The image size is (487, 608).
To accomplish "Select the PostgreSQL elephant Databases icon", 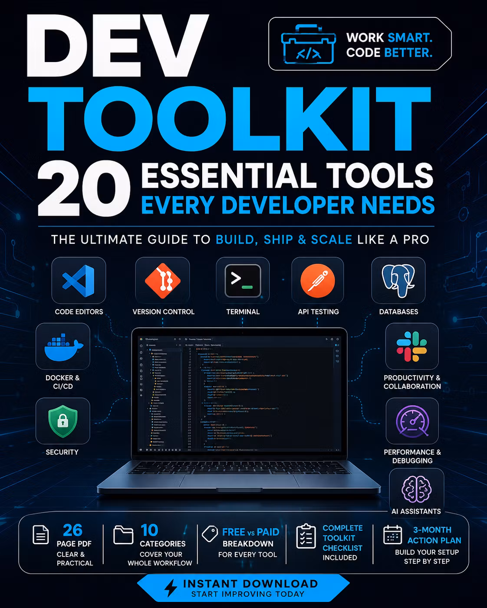I will [x=398, y=281].
